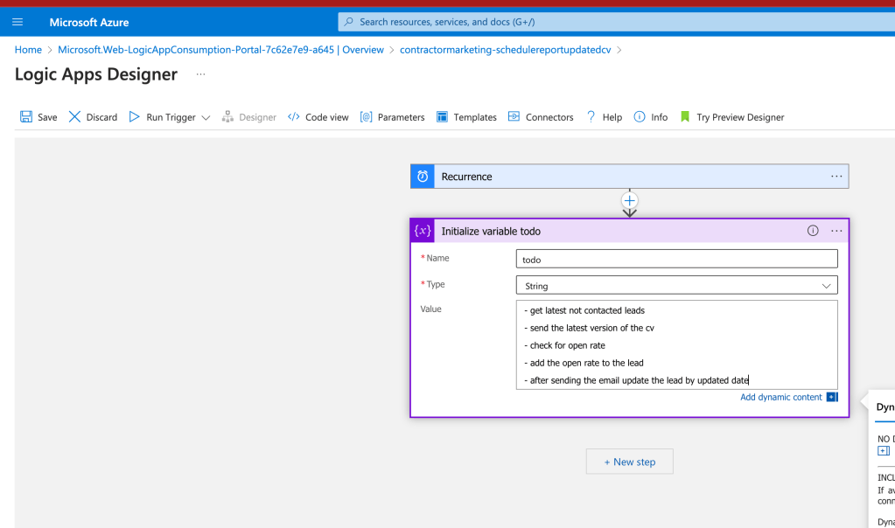Screen dimensions: 895x528
Task: Click the Discard X icon
Action: pos(74,117)
